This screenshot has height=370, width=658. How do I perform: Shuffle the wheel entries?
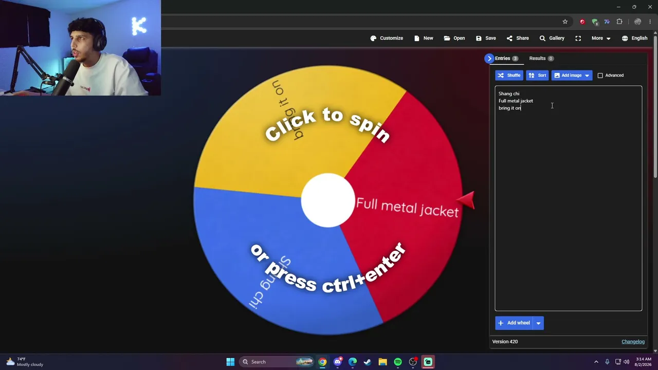point(509,76)
